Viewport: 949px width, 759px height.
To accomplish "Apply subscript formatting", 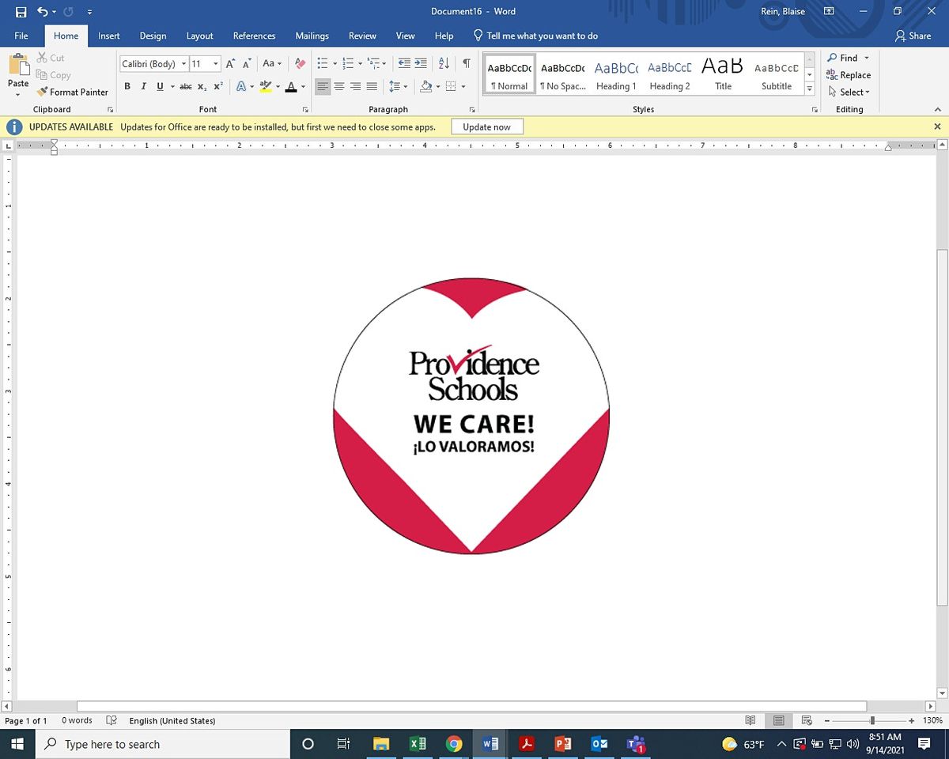I will (202, 86).
